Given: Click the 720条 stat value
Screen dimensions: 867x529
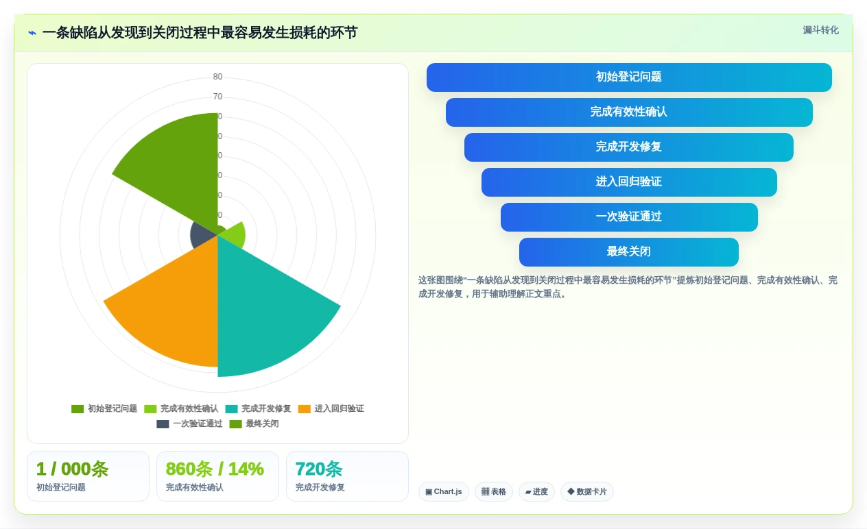Looking at the screenshot, I should point(319,469).
